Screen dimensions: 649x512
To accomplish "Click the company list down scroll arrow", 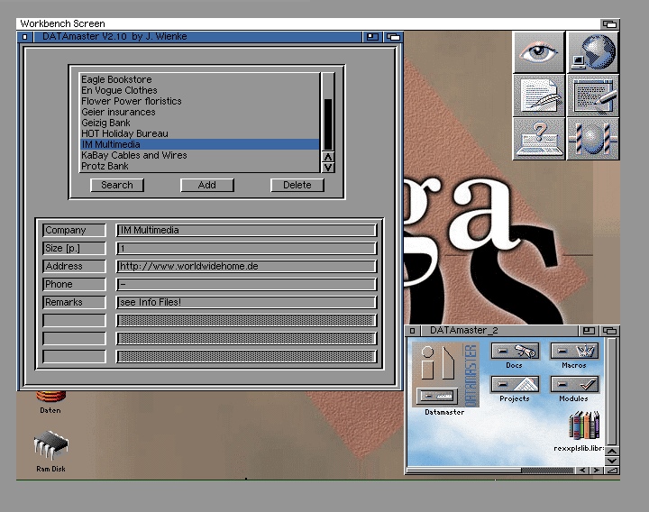I will [328, 167].
